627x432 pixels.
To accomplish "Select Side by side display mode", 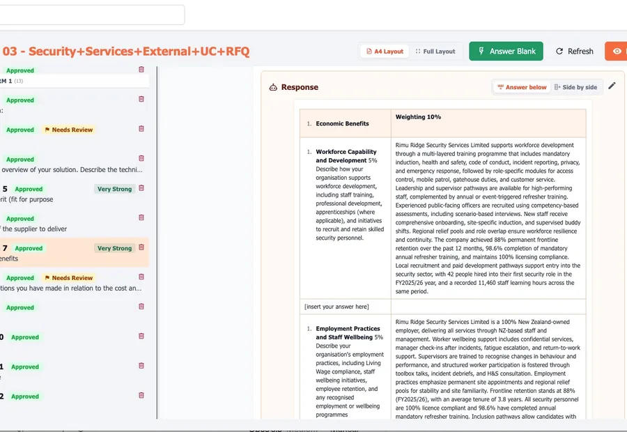I will pos(576,87).
